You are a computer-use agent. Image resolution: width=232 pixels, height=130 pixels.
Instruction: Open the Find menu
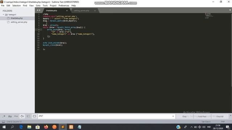[x=25, y=6]
